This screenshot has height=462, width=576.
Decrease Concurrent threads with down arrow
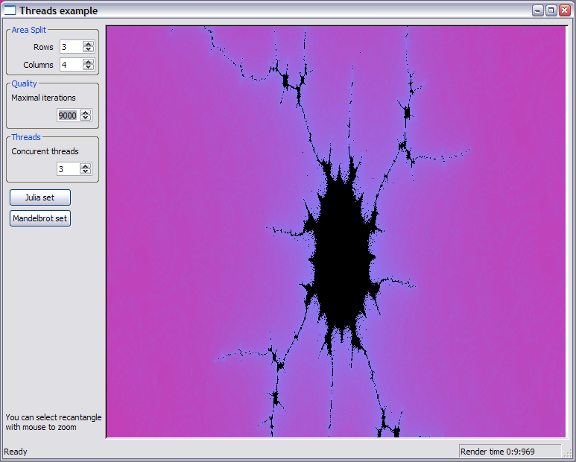tap(85, 172)
